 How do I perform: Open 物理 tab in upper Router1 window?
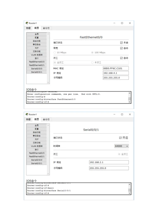point(28,28)
